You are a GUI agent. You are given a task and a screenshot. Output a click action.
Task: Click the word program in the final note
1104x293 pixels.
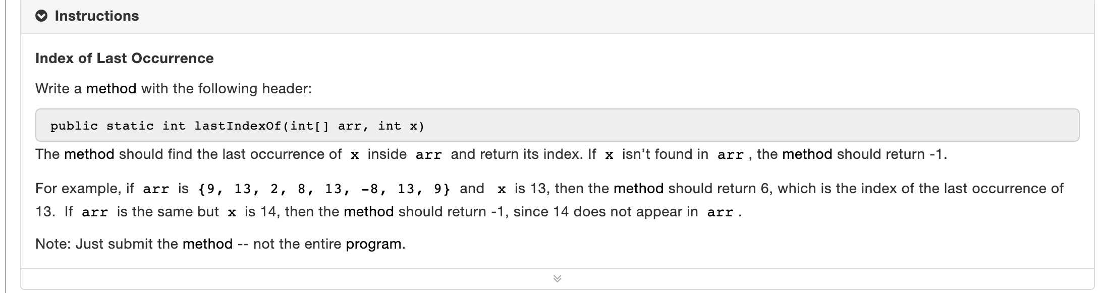[x=376, y=243]
